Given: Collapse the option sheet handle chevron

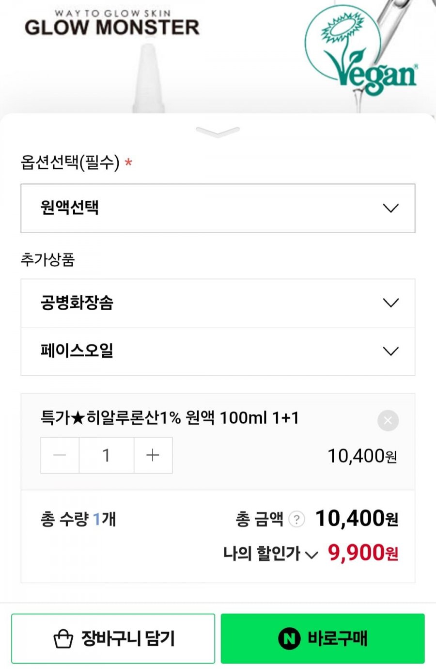Looking at the screenshot, I should [218, 131].
